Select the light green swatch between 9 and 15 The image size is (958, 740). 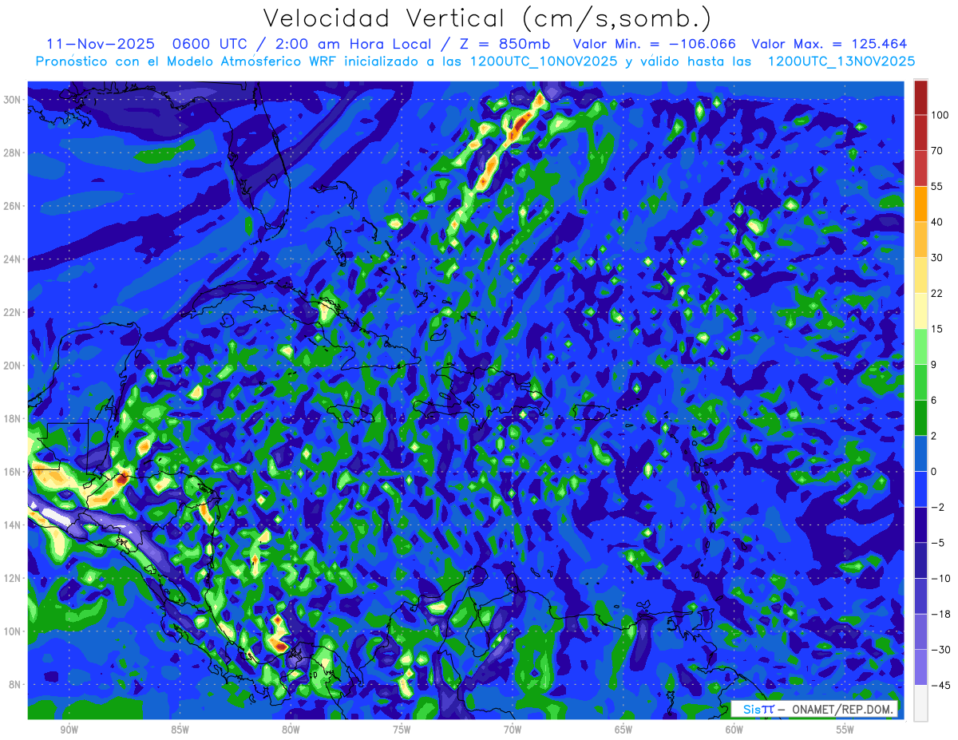[x=920, y=346]
